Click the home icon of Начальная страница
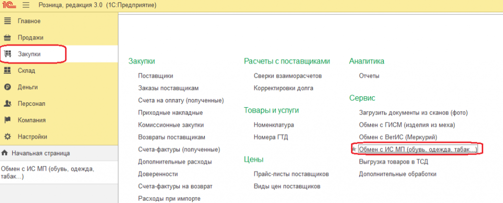The width and height of the screenshot is (503, 203). (5, 153)
